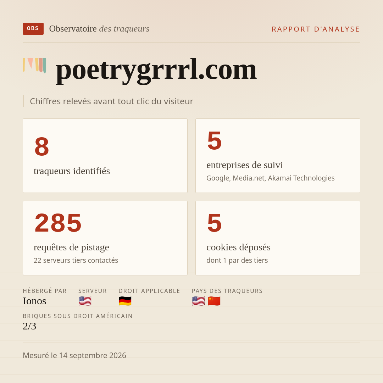
Task: Click the 'cookies déposés' label
Action: [238, 247]
